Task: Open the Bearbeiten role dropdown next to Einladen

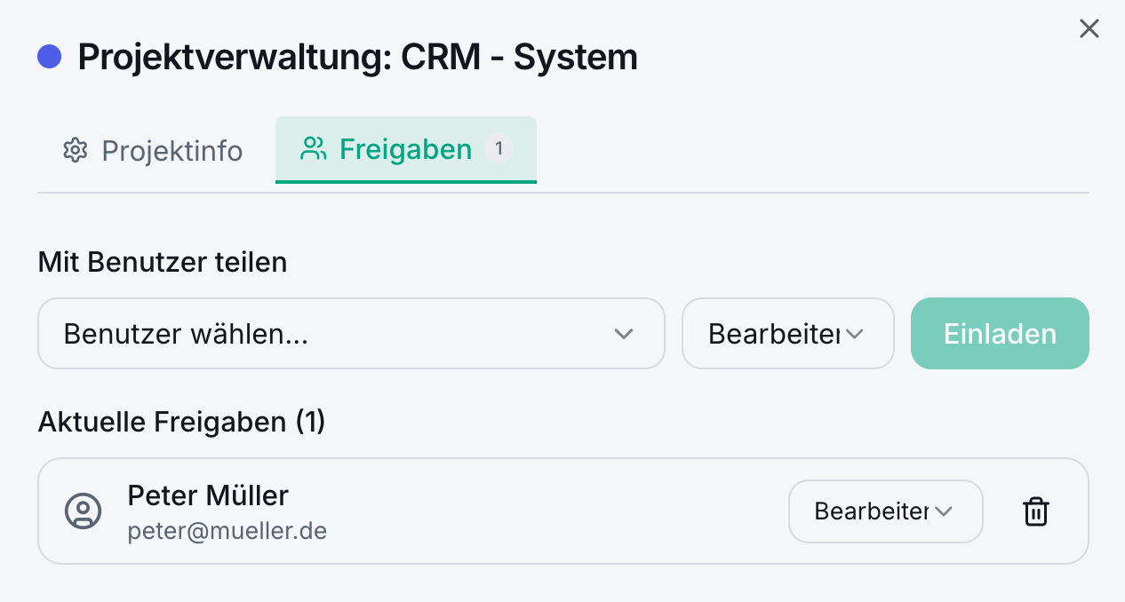Action: pos(787,334)
